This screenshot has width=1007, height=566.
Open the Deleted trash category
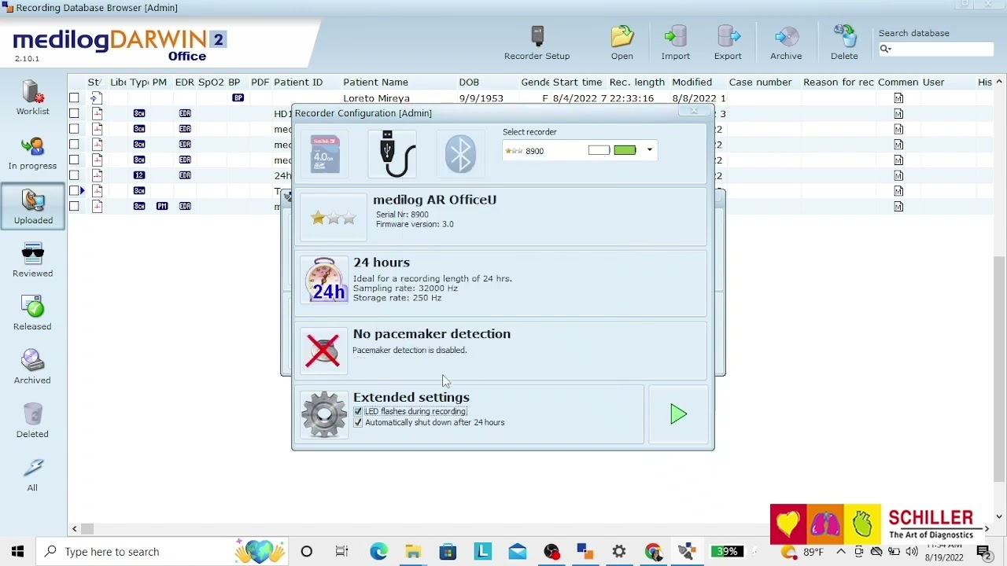(x=32, y=421)
